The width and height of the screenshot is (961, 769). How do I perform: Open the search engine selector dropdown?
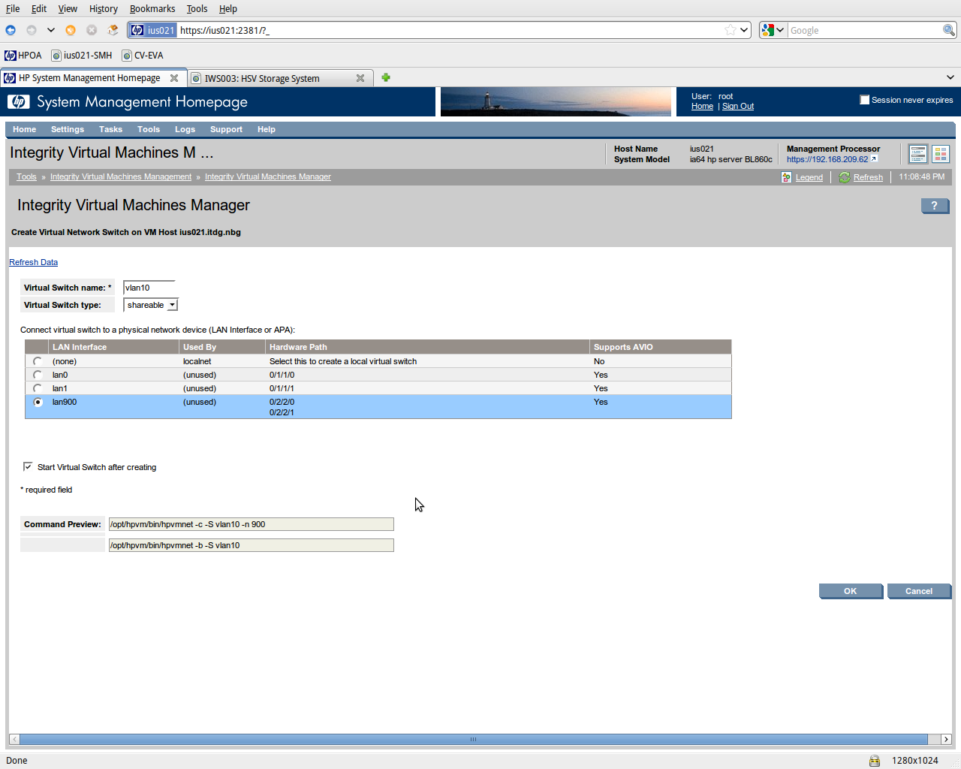pos(773,30)
